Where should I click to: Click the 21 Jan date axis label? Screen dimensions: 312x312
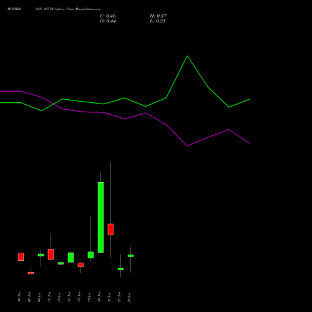coord(109,297)
